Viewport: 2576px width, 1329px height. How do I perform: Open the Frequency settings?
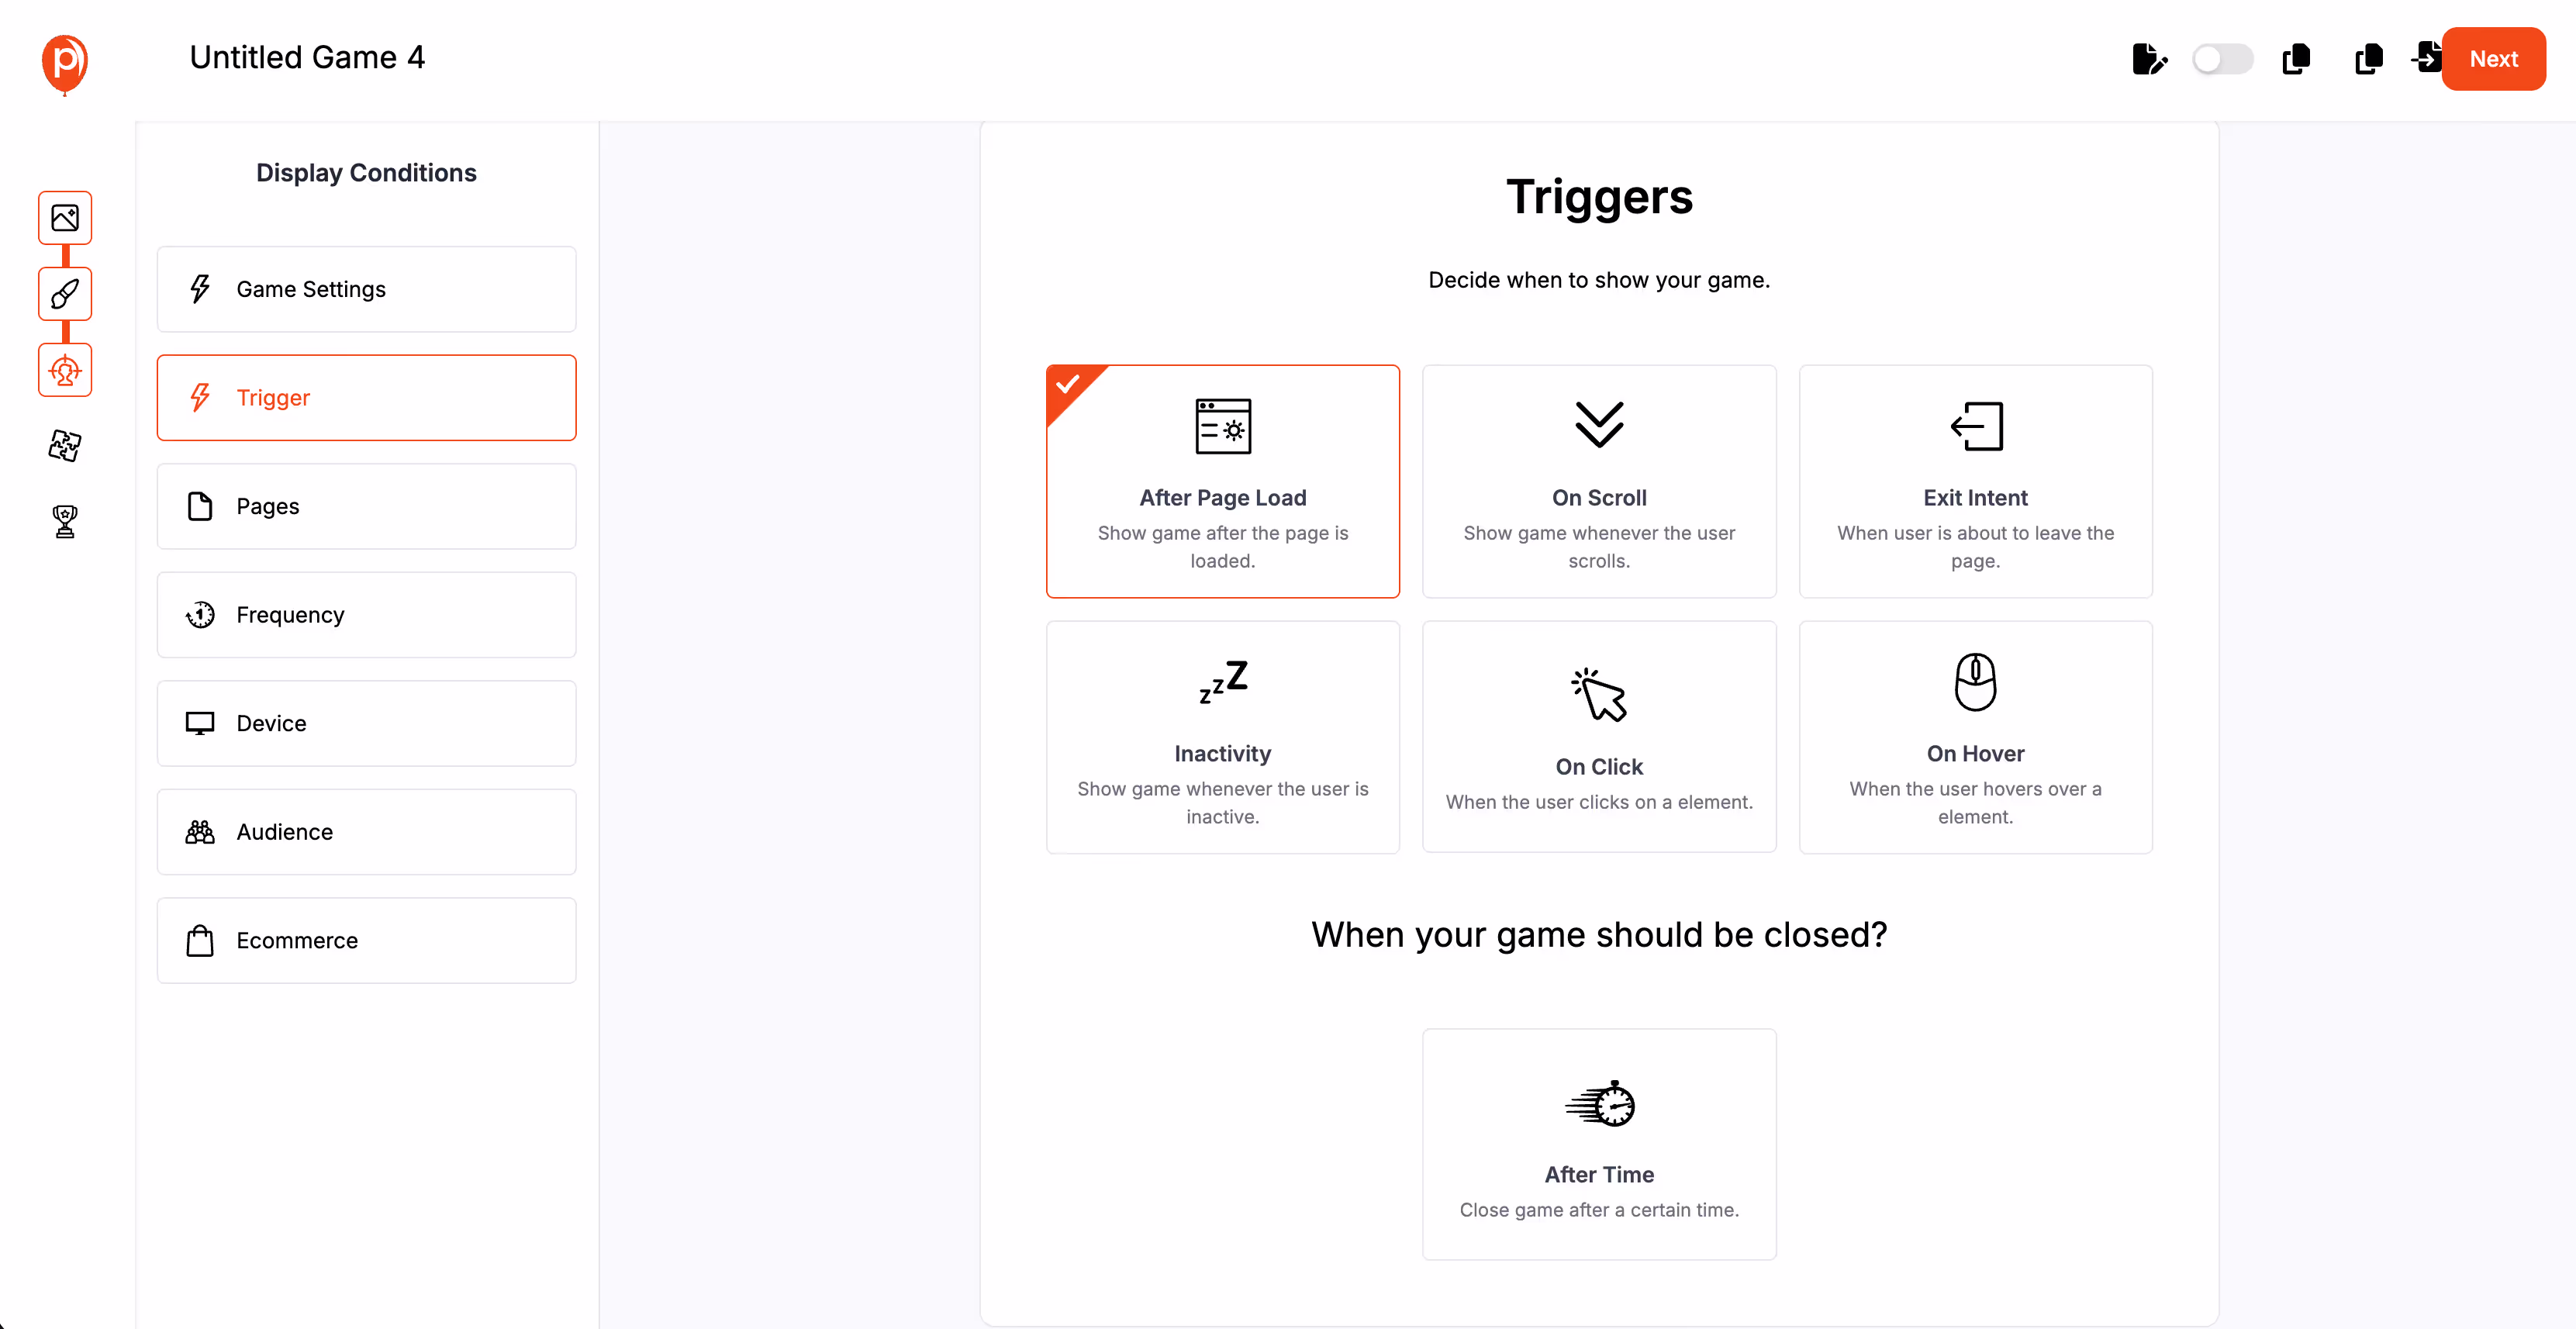366,614
